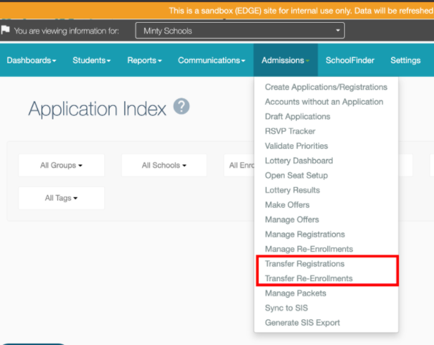Select Validate Priorities
434x345 pixels.
(296, 146)
